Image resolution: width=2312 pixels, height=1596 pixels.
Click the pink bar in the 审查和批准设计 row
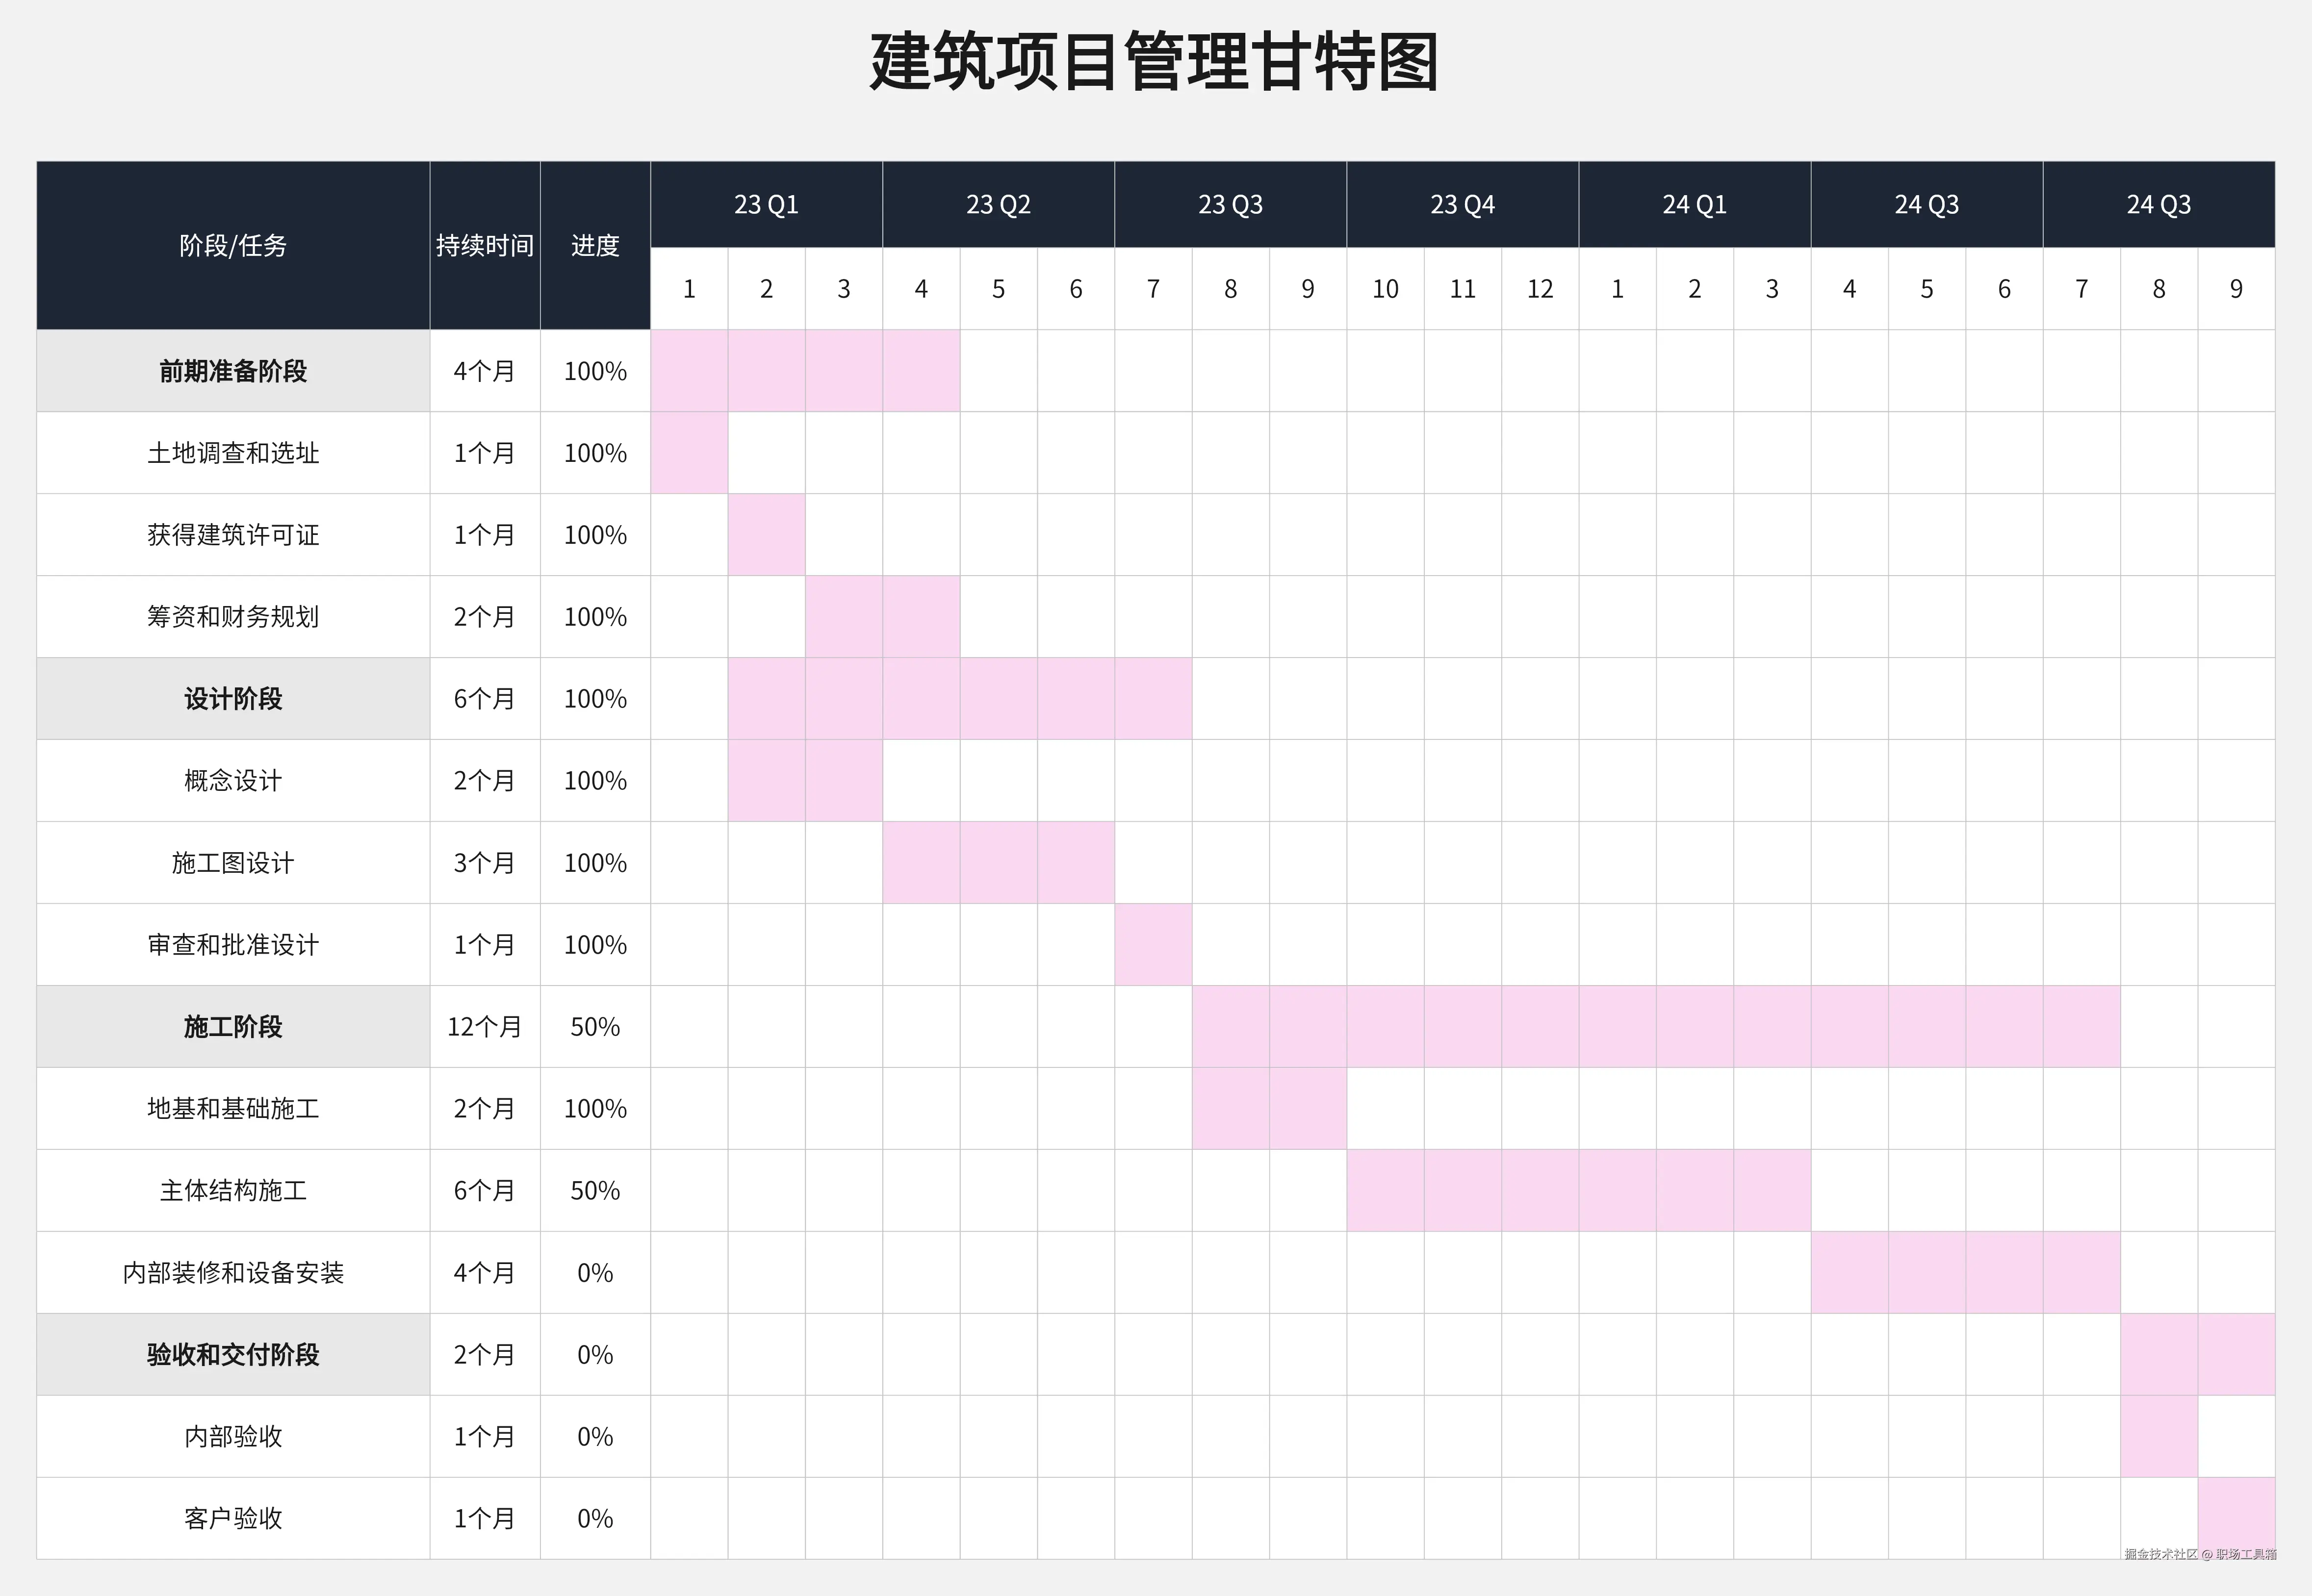1153,944
